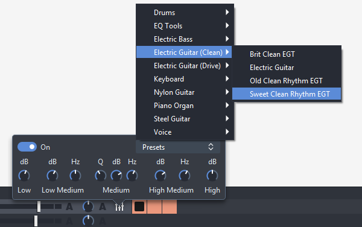
Task: Toggle the automation A button before the pan knob
Action: 69,206
